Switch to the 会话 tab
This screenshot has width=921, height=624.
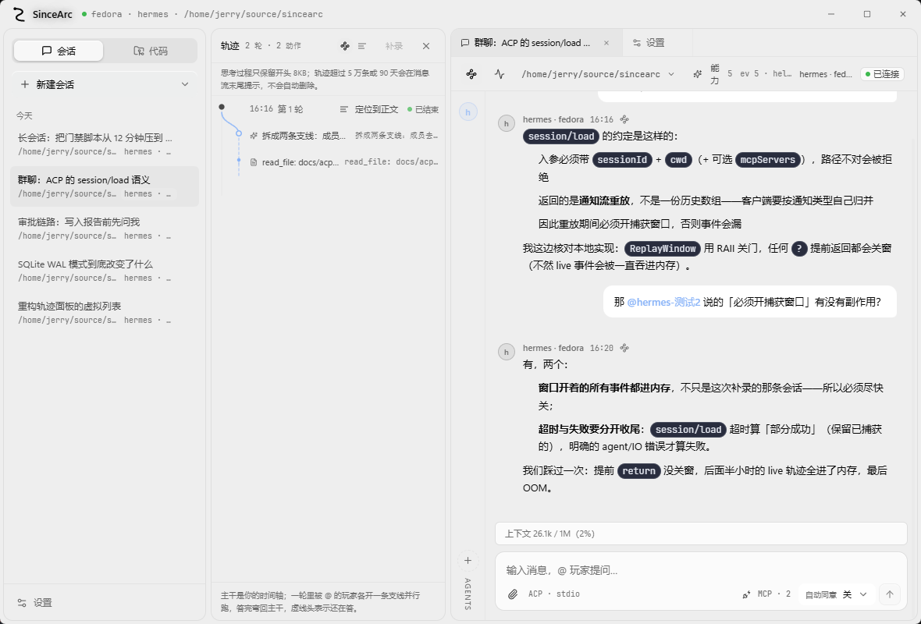59,51
